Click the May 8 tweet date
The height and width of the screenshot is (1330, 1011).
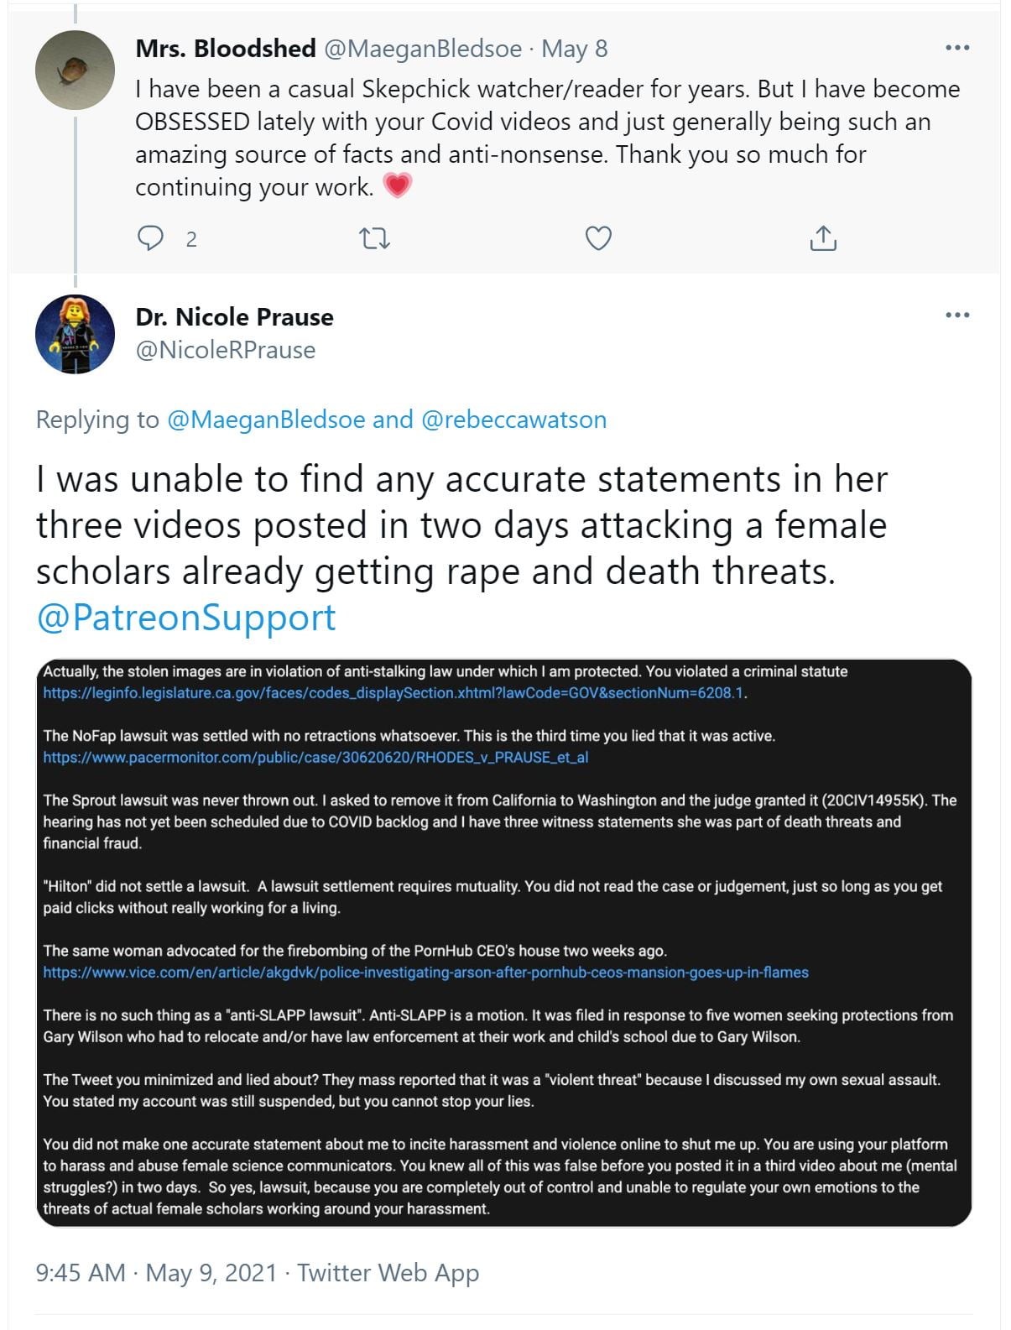[x=575, y=49]
